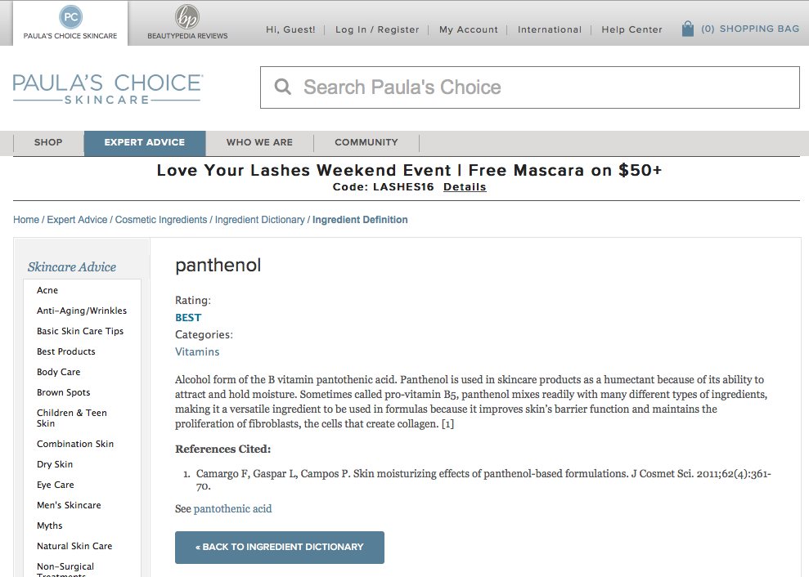Open the Community tab

coord(366,143)
